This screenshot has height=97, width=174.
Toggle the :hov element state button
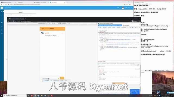click(x=132, y=65)
